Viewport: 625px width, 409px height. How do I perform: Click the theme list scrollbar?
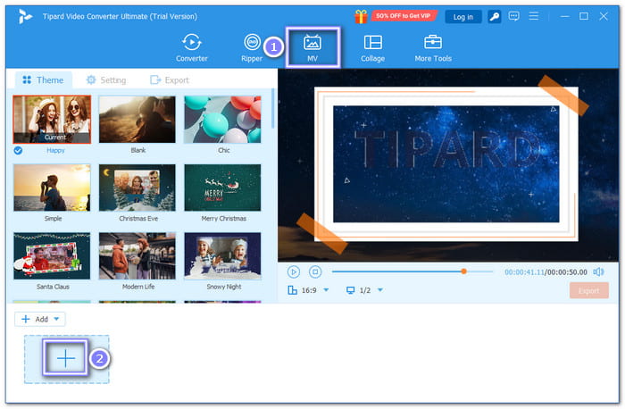[273, 108]
